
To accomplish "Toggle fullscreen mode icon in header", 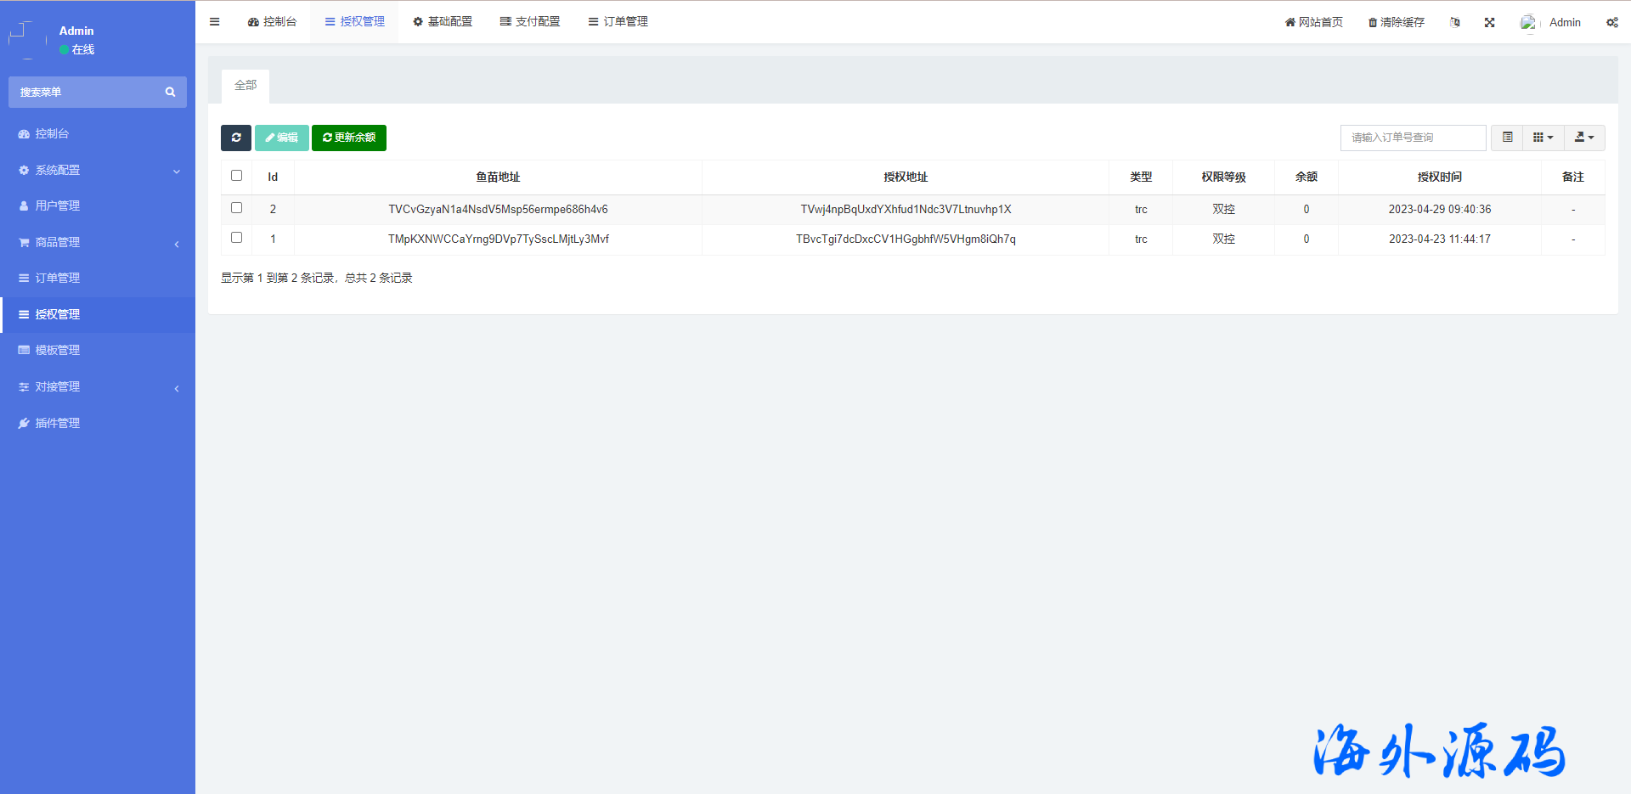I will click(x=1489, y=23).
